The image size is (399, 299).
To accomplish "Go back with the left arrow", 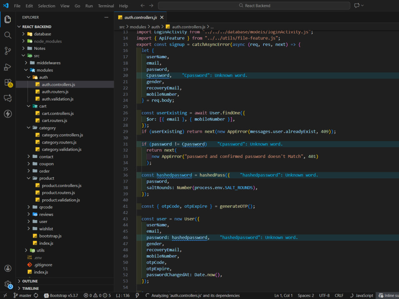I will point(143,6).
